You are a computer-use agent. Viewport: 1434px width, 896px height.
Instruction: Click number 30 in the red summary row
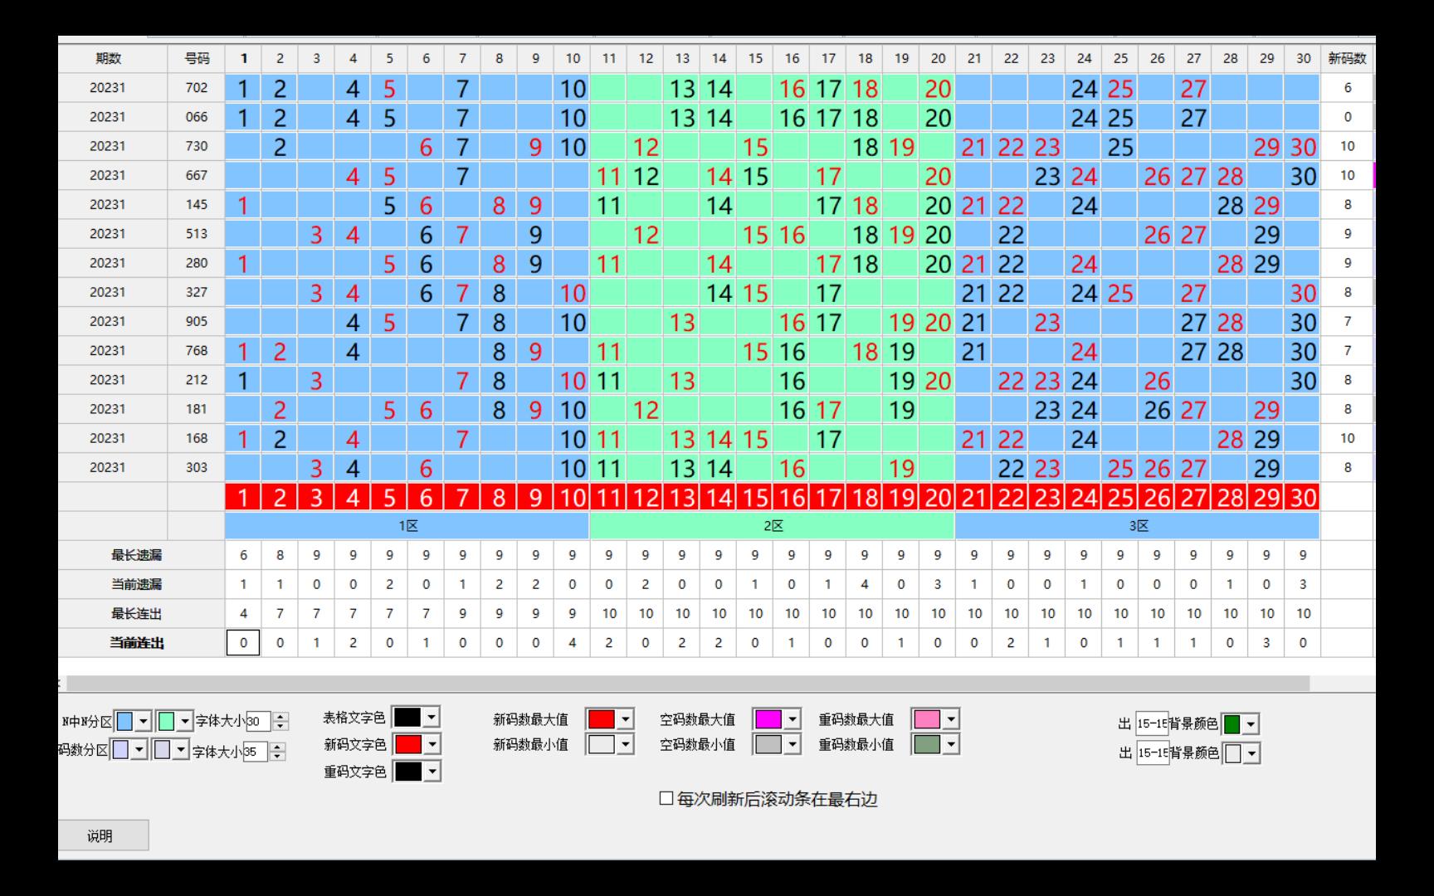tap(1303, 497)
